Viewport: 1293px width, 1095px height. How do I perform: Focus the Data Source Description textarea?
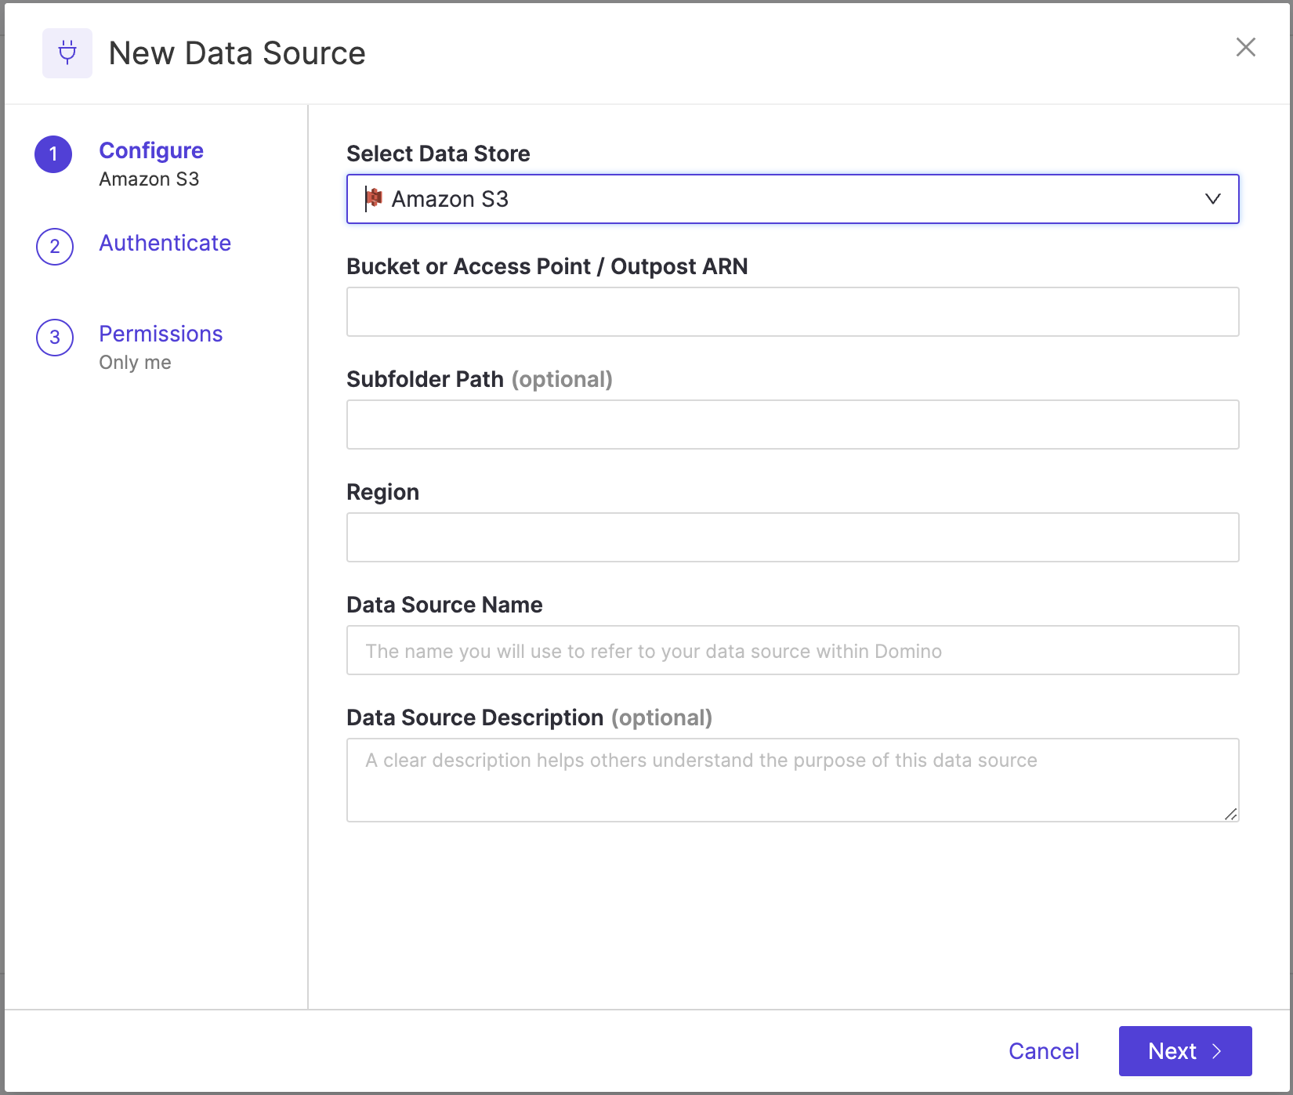792,780
